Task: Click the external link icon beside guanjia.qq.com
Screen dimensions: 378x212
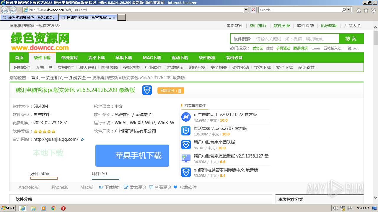Action: (x=83, y=139)
